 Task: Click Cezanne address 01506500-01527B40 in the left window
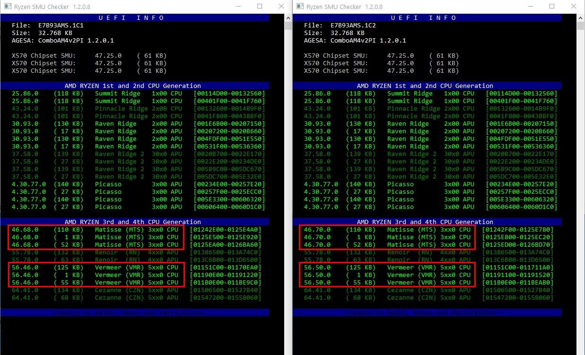pos(226,290)
